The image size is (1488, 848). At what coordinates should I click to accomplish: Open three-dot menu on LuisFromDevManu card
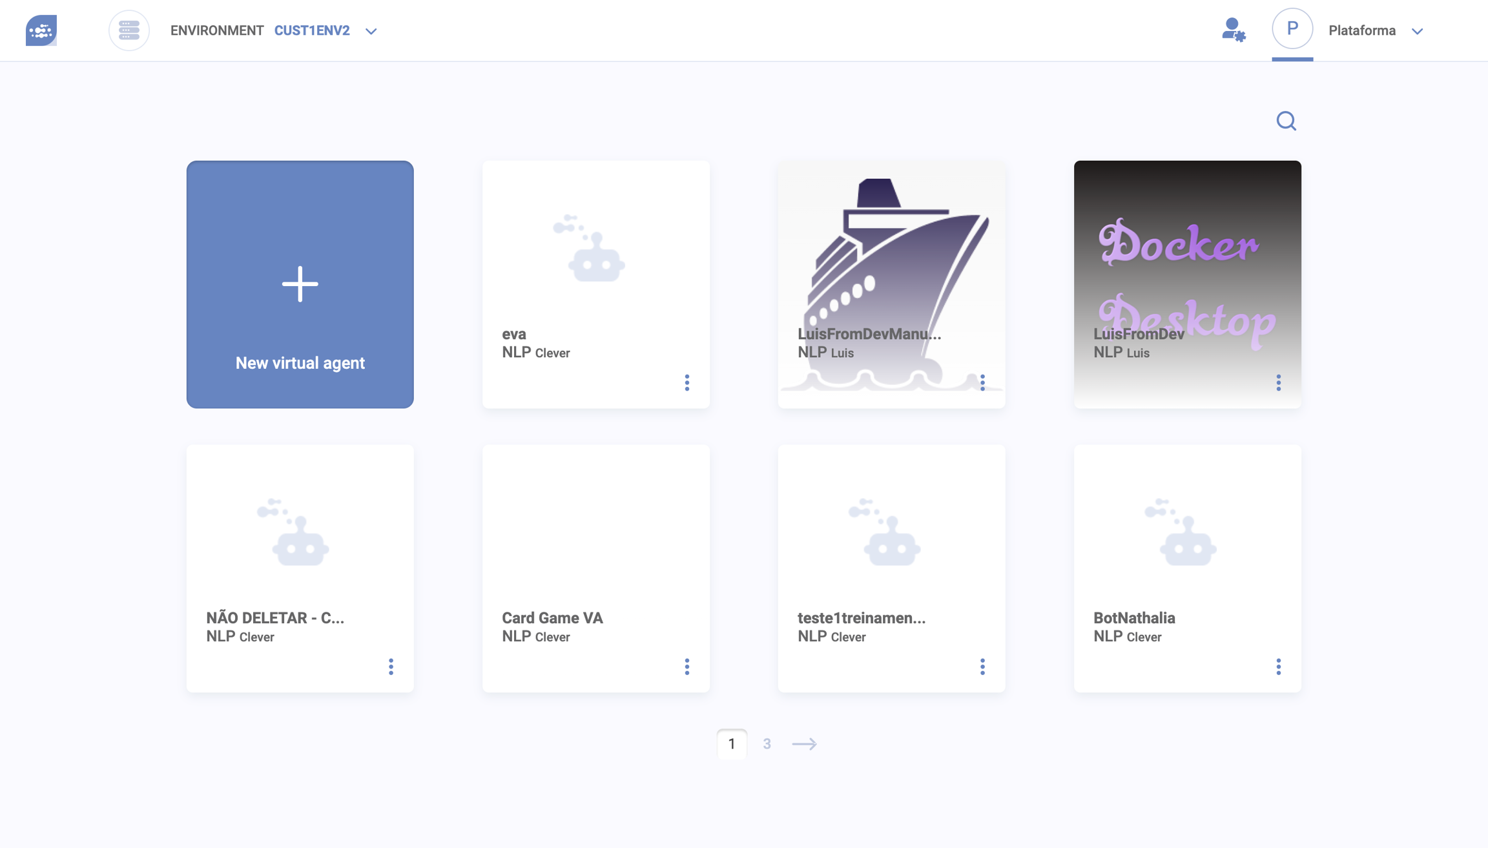(x=982, y=382)
